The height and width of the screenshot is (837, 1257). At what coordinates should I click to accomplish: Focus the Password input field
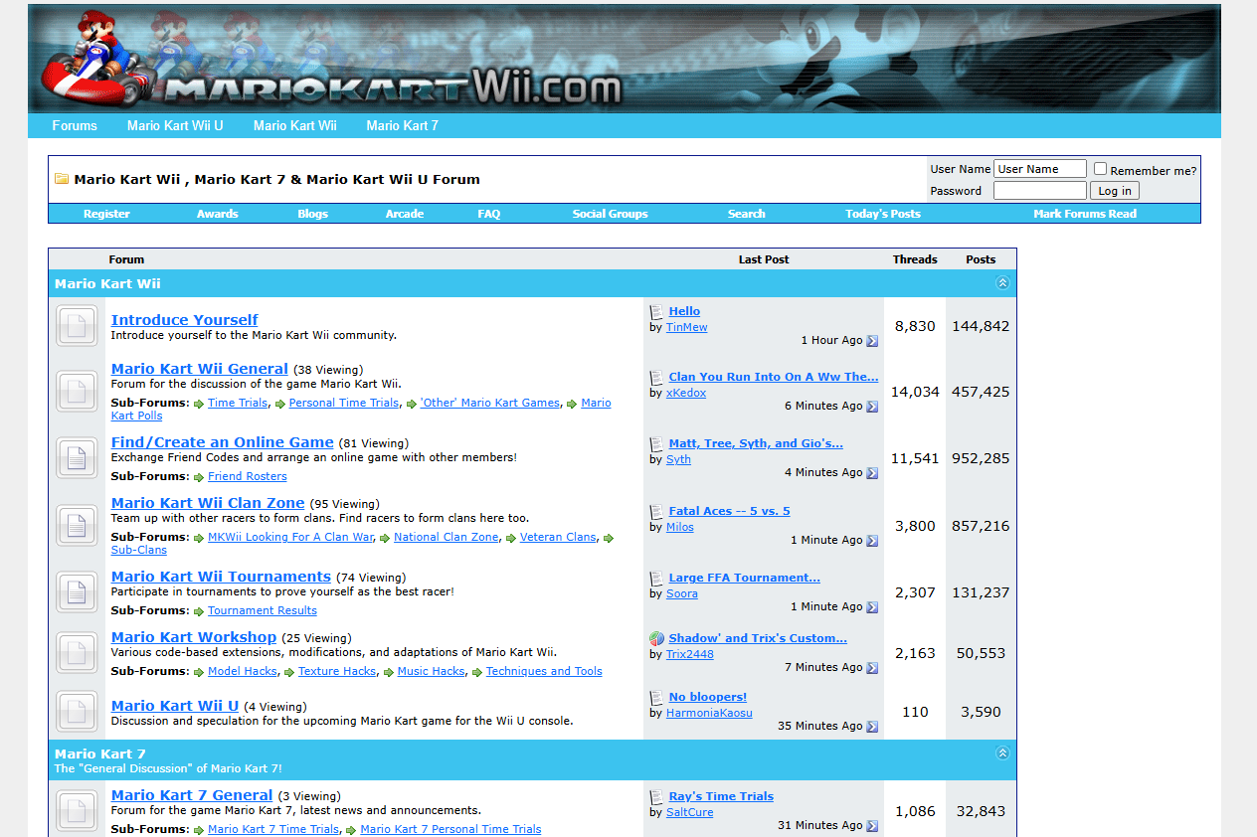(x=1039, y=191)
